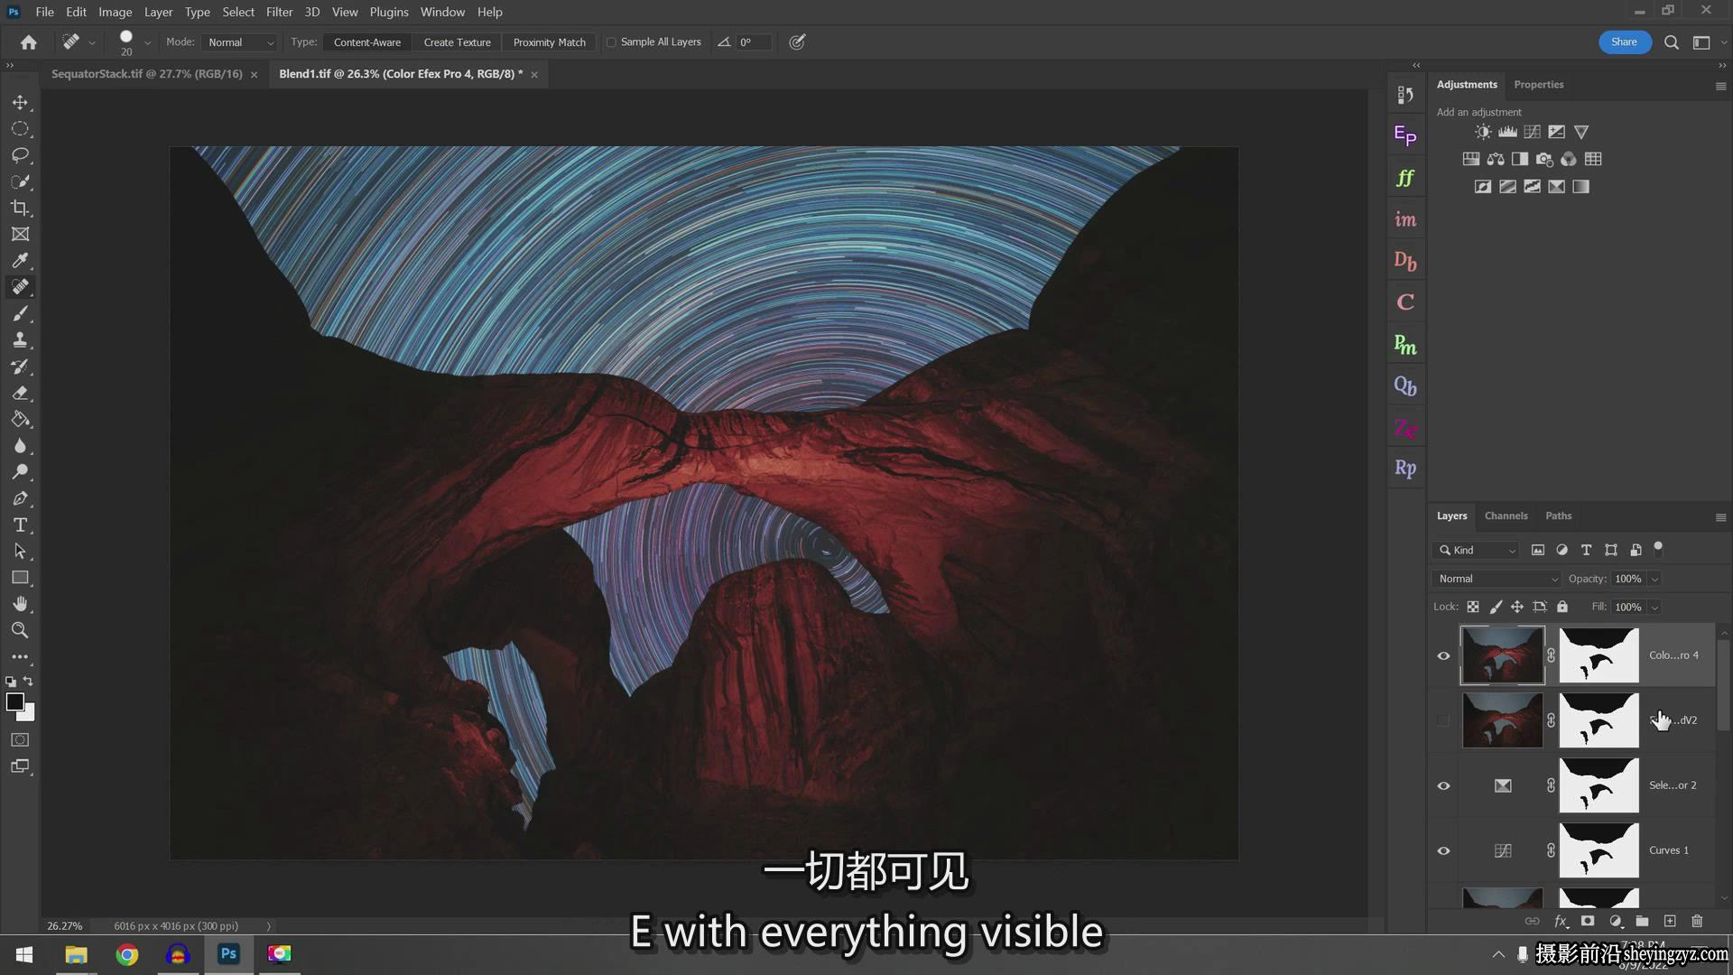Screen dimensions: 1733x975
Task: Toggle lock image pixels
Action: [1495, 607]
